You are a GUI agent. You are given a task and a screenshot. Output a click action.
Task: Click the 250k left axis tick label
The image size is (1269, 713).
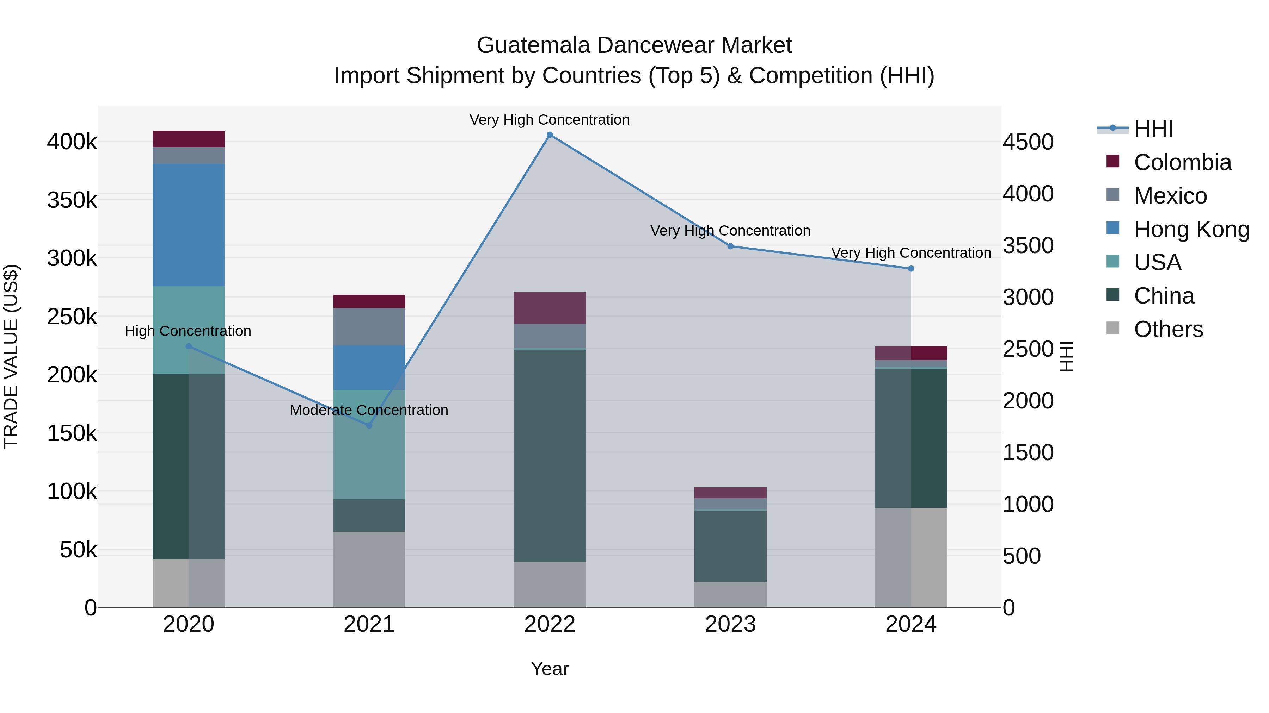point(72,317)
